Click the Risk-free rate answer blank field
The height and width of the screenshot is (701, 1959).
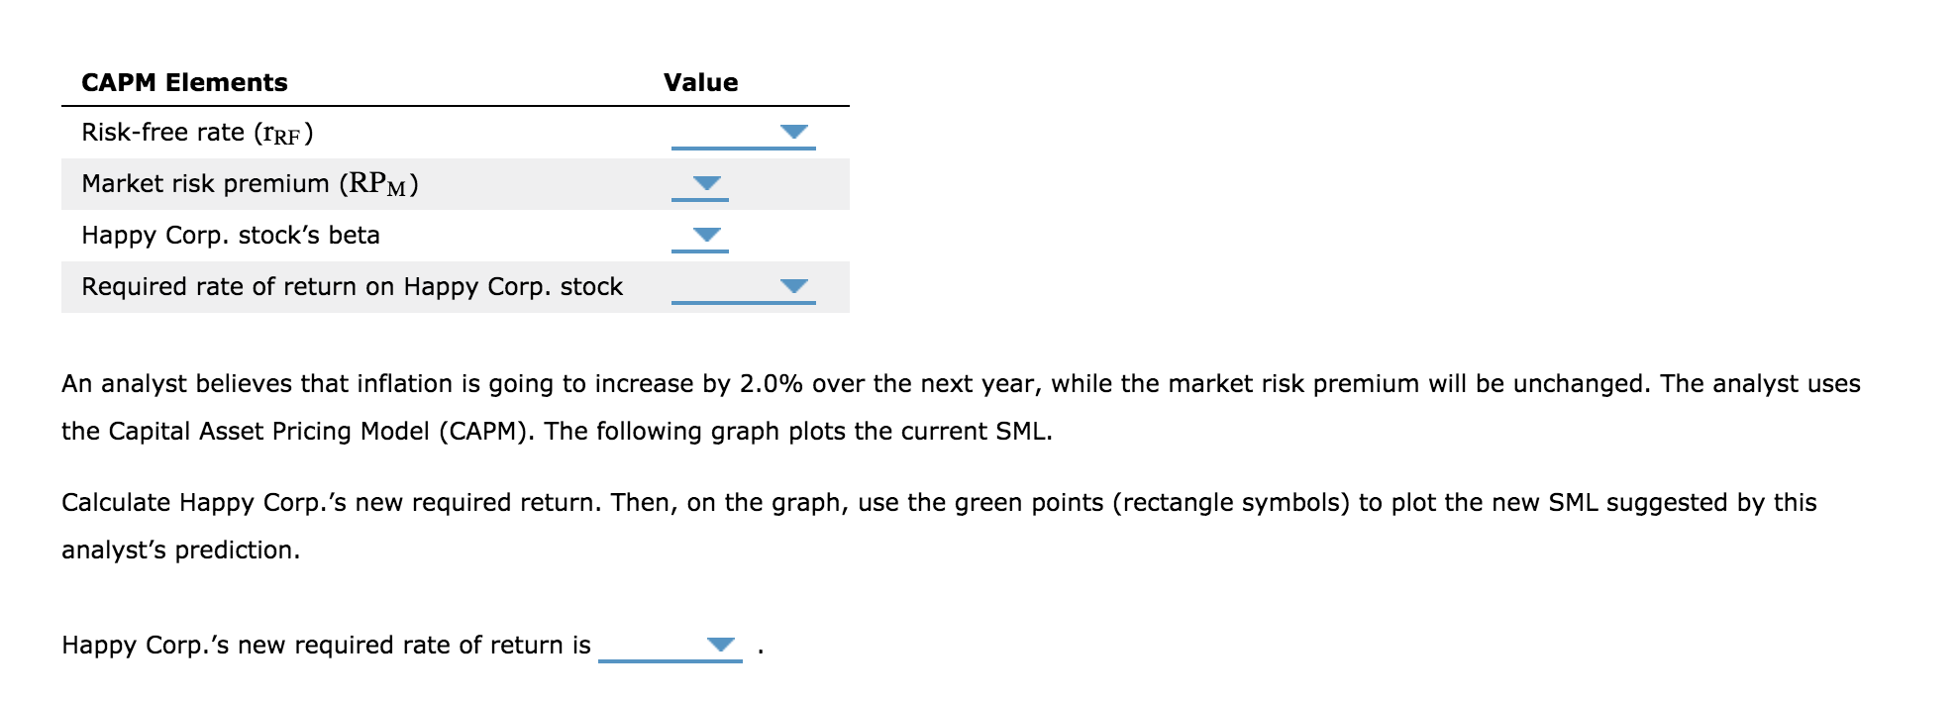pyautogui.click(x=743, y=139)
